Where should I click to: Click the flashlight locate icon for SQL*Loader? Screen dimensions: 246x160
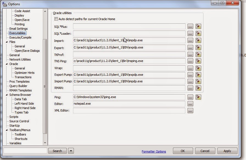(198, 33)
